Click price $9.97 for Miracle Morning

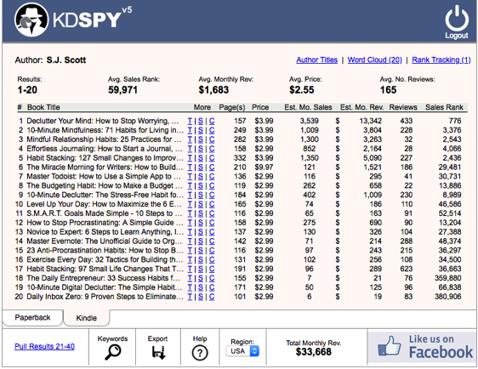tap(264, 167)
